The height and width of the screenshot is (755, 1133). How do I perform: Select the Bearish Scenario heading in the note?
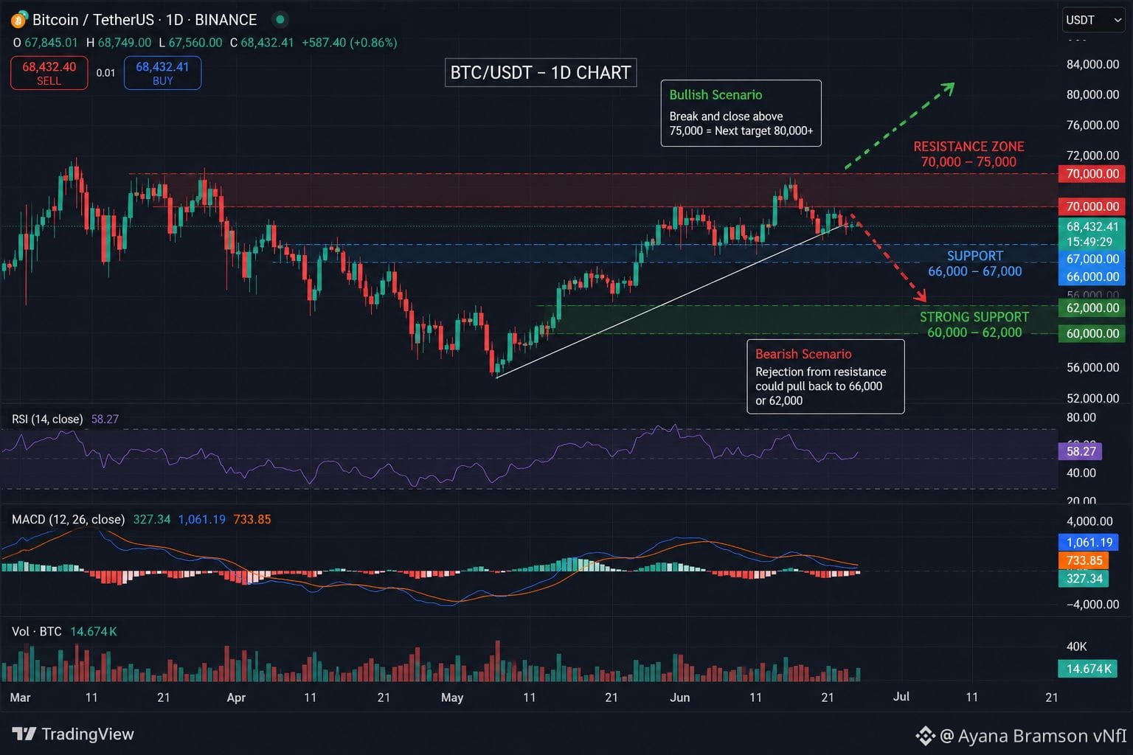803,354
